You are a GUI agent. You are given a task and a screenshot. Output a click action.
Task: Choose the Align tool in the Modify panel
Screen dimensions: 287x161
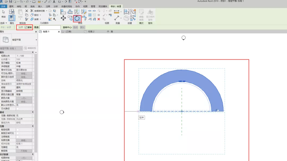(x=63, y=12)
